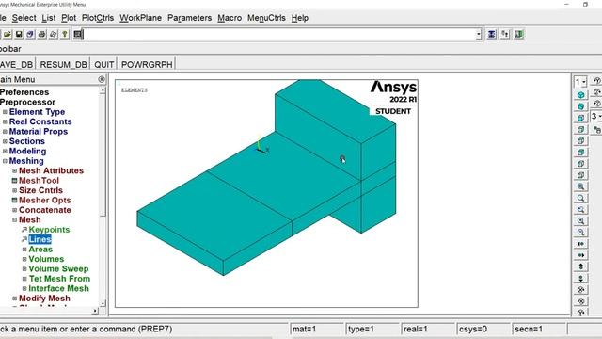This screenshot has width=602, height=339.
Task: Open the PlotCtrls menu
Action: pos(98,18)
